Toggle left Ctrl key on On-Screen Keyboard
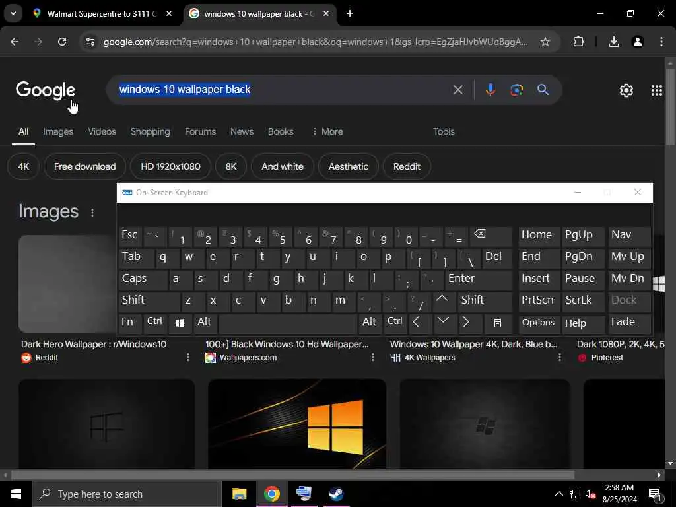 click(x=154, y=322)
